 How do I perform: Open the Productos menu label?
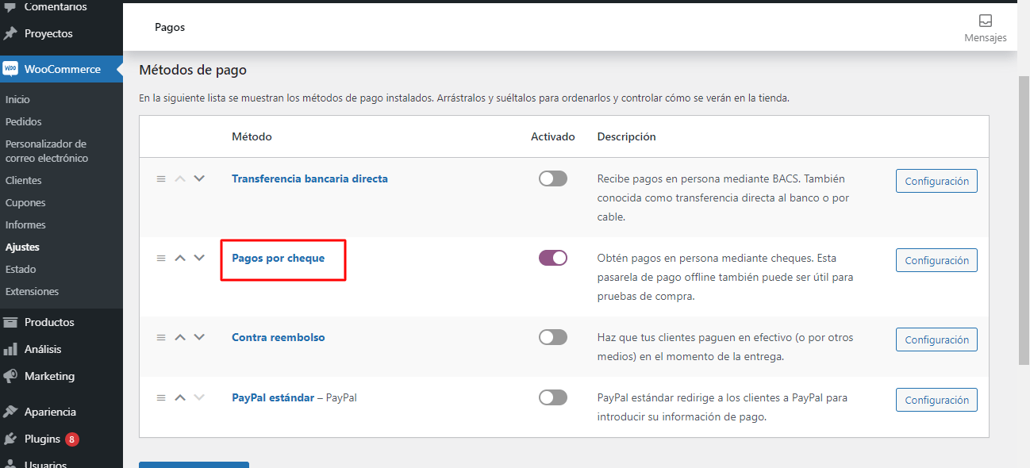click(x=49, y=322)
